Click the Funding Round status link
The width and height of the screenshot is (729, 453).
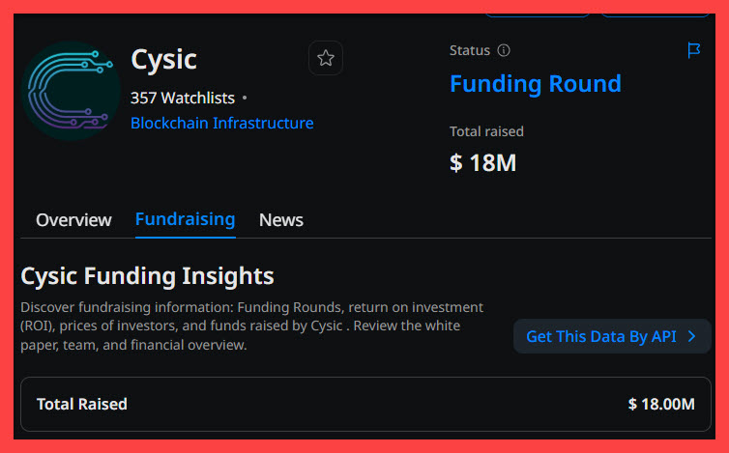pyautogui.click(x=535, y=84)
